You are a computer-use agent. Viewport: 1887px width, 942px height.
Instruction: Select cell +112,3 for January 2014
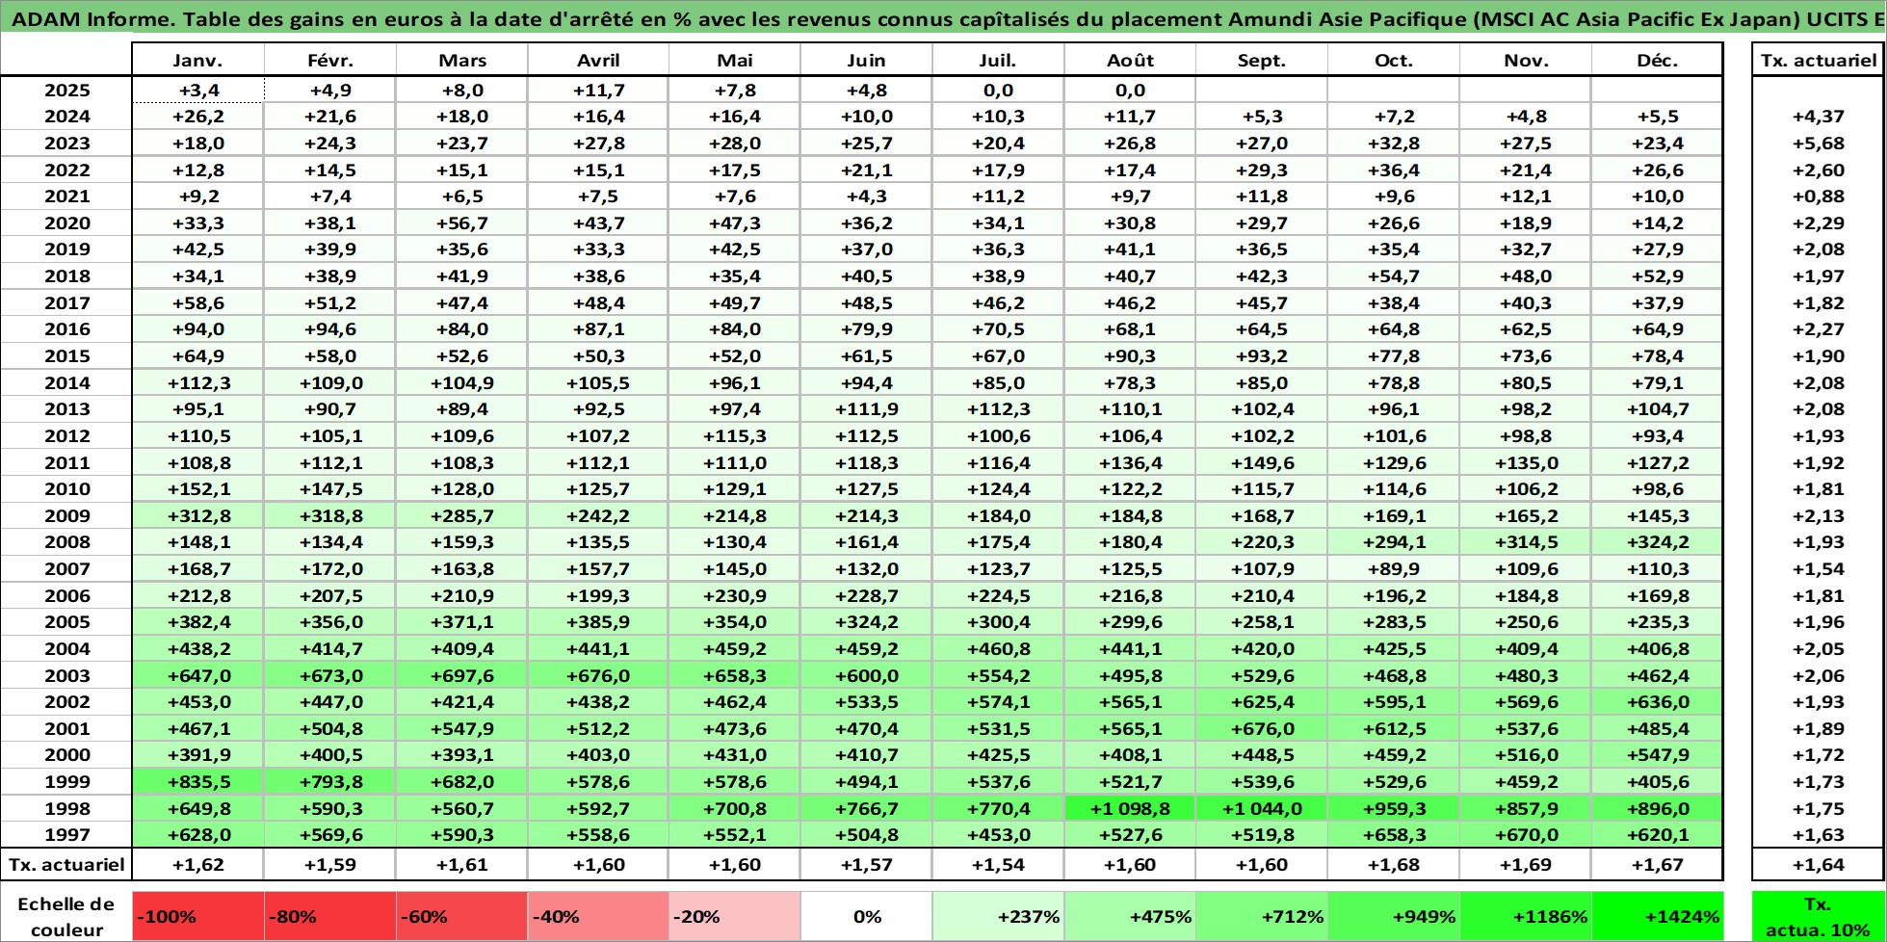197,383
